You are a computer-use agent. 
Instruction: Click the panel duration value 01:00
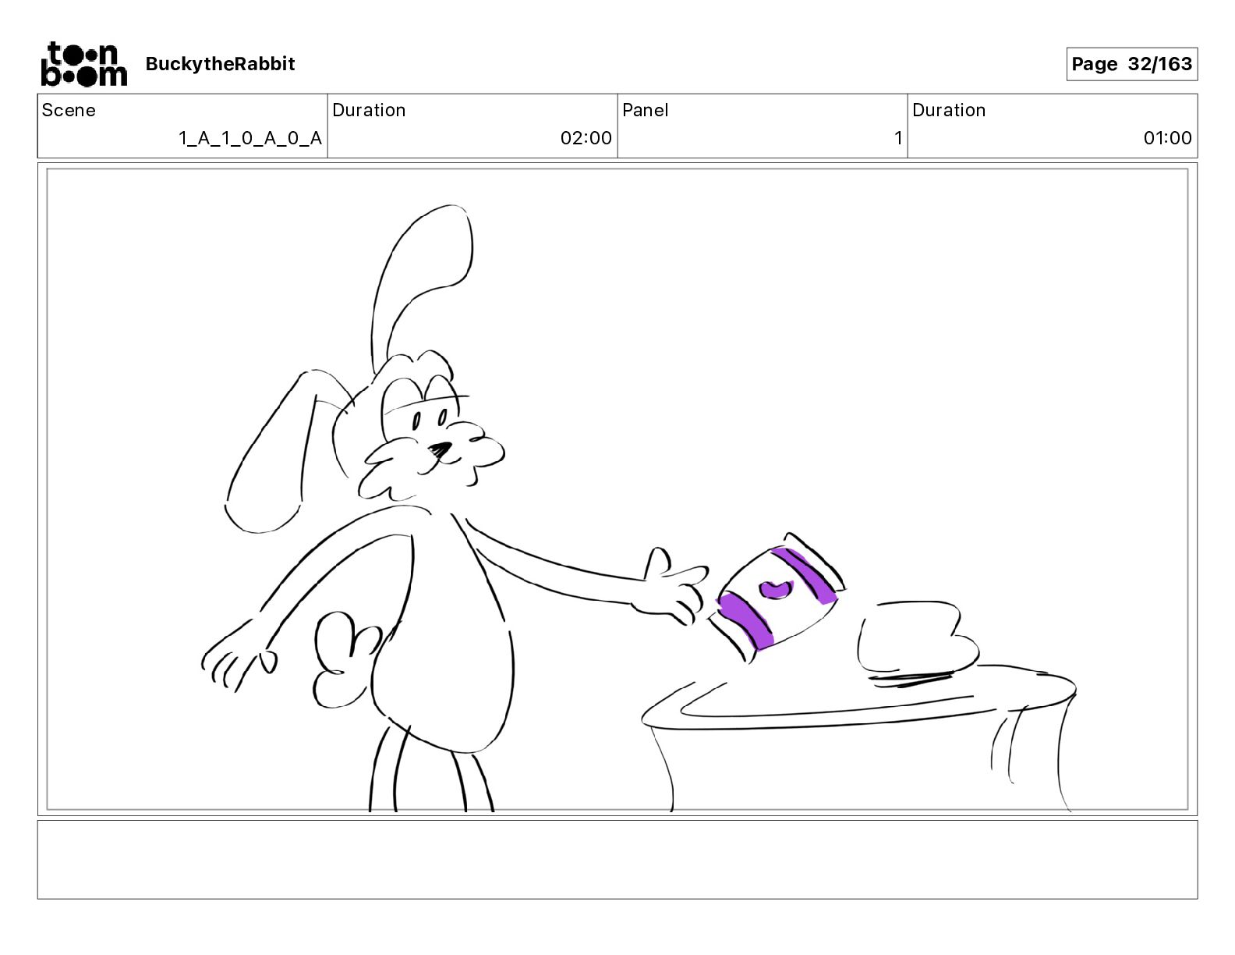pos(1167,138)
